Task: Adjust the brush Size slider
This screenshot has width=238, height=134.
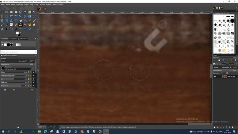Action: (15, 72)
